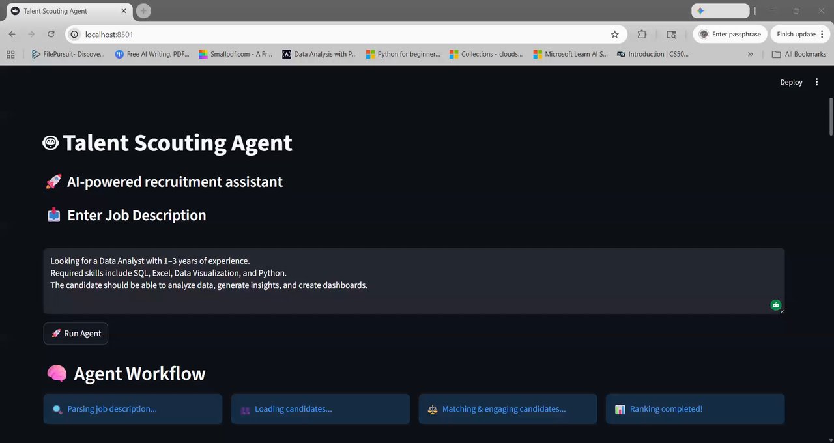Click the media/cast control icon in toolbar
834x443 pixels.
click(671, 35)
